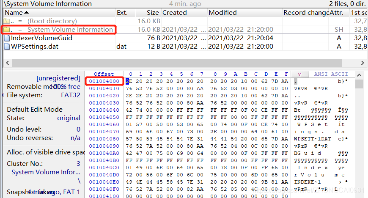Screen dimensions: 368x198
Task: Select the IndexerVolumeGuid file row
Action: pos(185,38)
